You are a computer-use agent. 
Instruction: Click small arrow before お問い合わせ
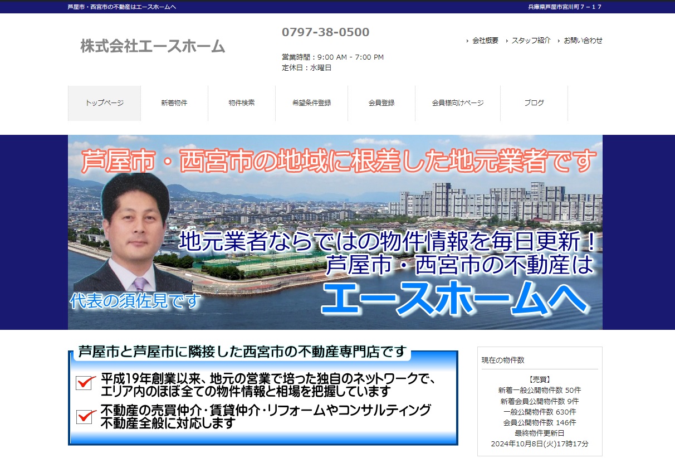[x=559, y=41]
